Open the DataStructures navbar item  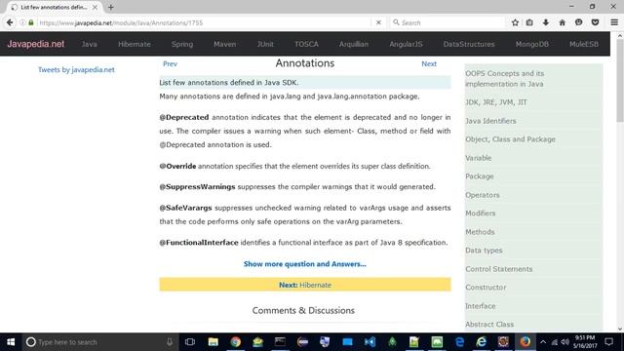point(469,44)
